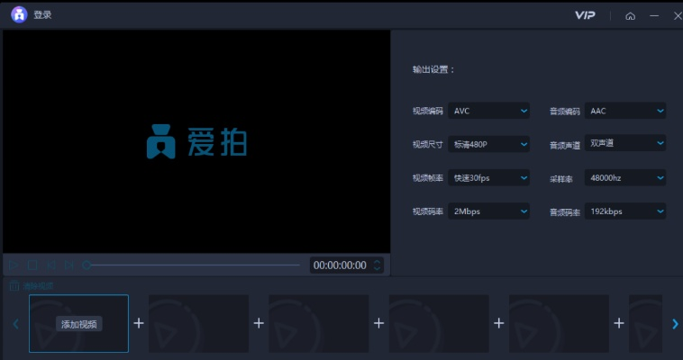Go to the home page icon
The image size is (683, 360).
pos(631,16)
